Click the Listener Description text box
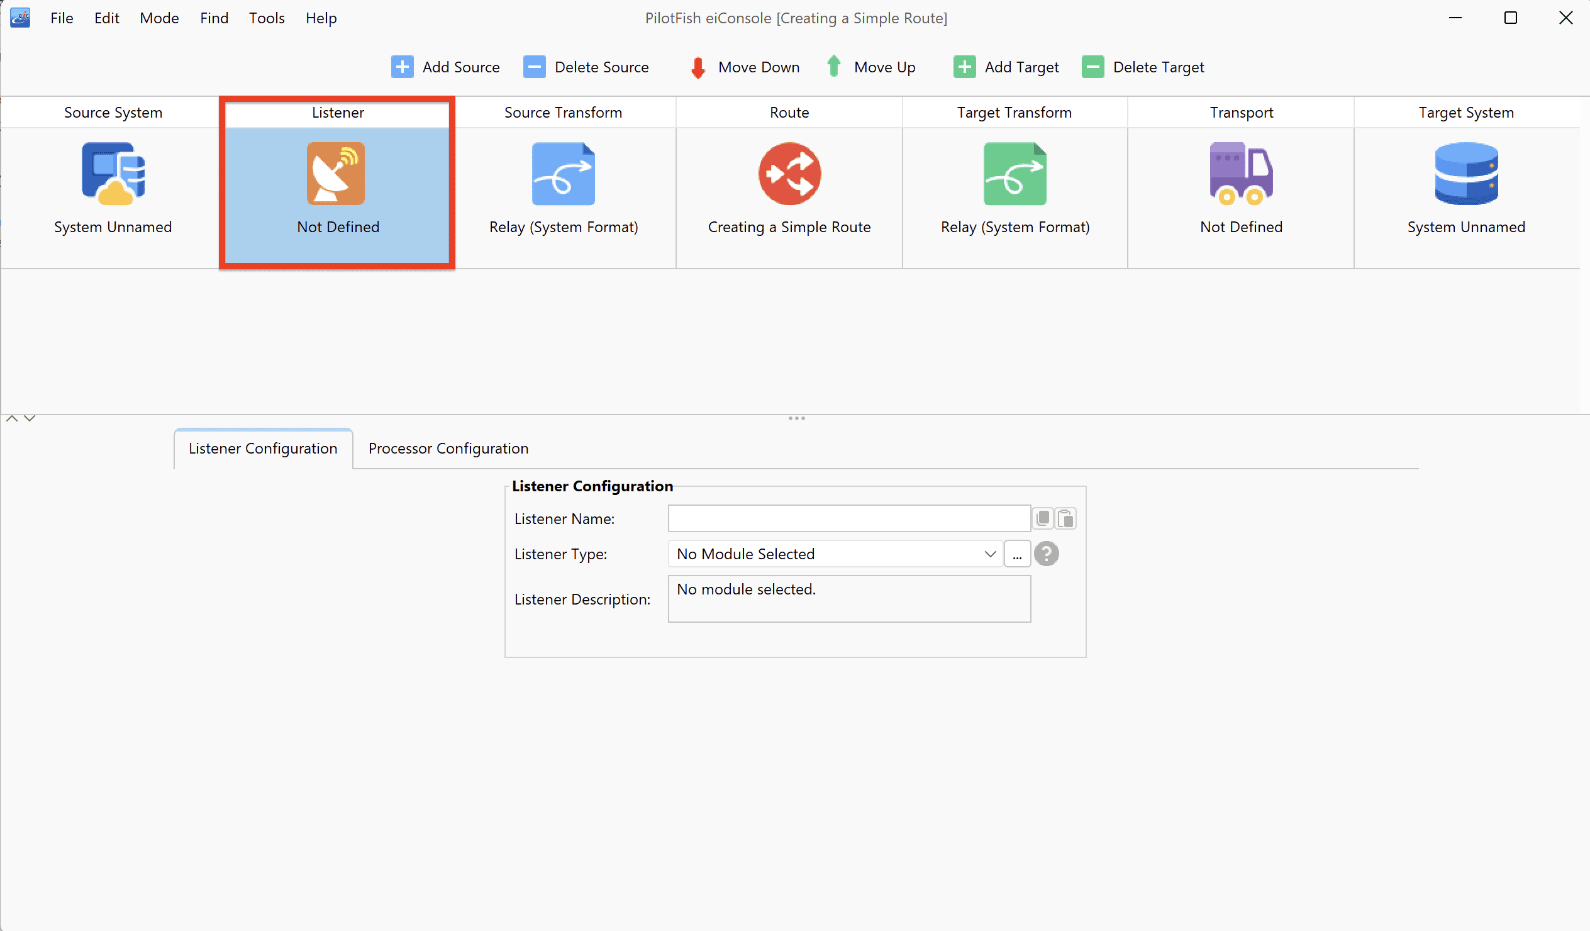The width and height of the screenshot is (1590, 931). click(x=849, y=598)
